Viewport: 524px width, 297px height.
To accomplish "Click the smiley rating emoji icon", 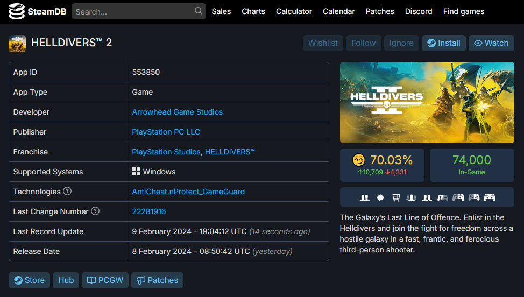I will [x=359, y=160].
